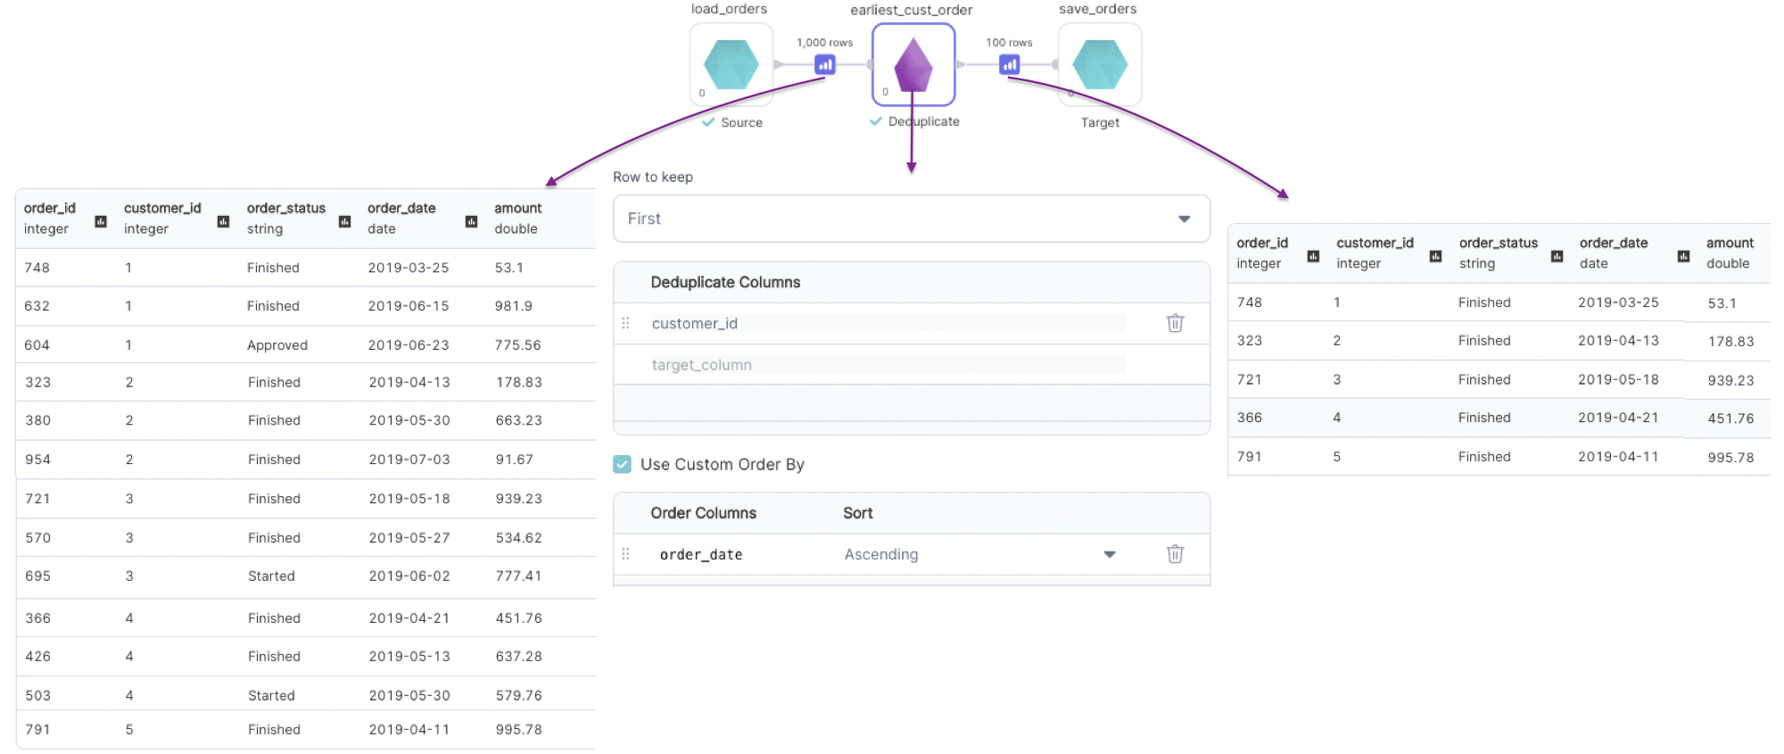This screenshot has height=754, width=1784.
Task: Delete the order_date order column via trash icon
Action: (1175, 554)
